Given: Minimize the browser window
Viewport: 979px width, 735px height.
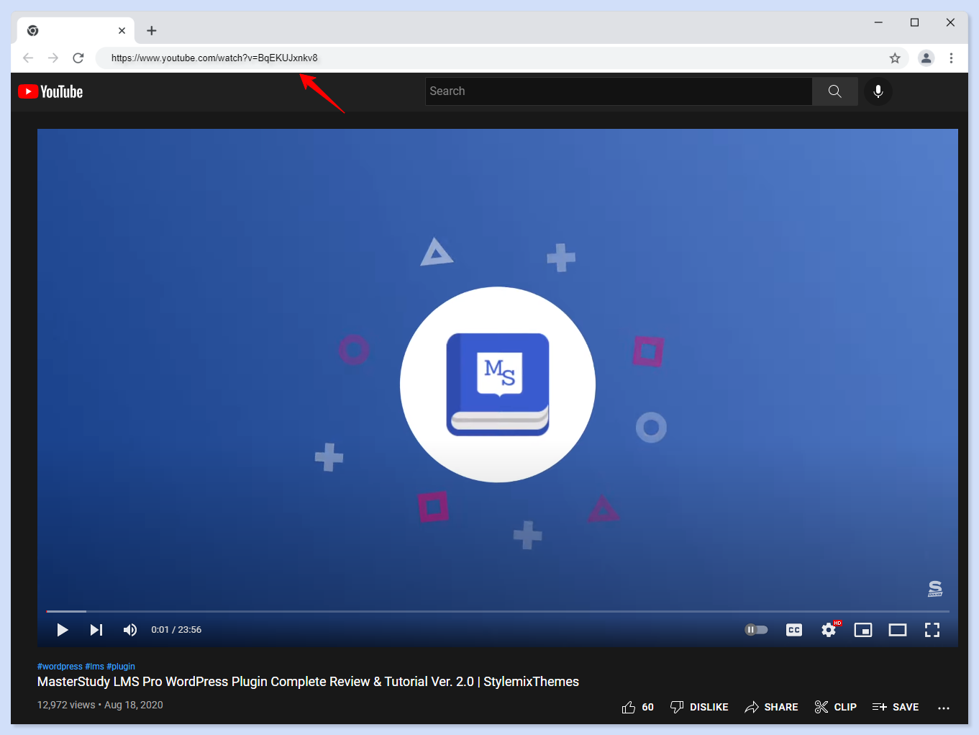Looking at the screenshot, I should coord(878,22).
